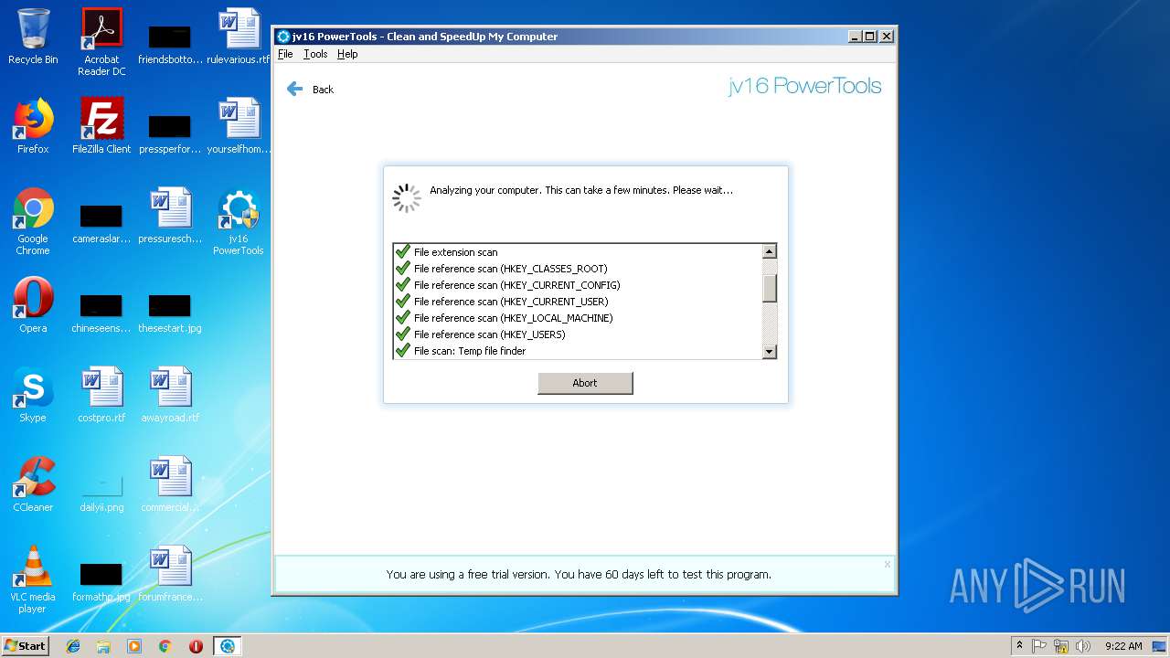Open Recycle Bin desktop icon
The width and height of the screenshot is (1170, 658).
(x=33, y=37)
